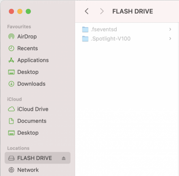Click the iCloud section header
Screen dimensions: 179x176
point(14,99)
